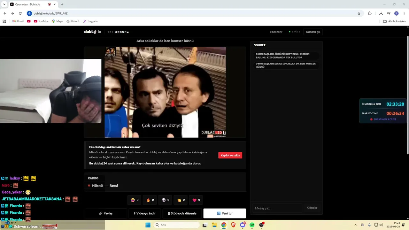
Task: Click the Chrome taskbar icon
Action: pos(224,225)
